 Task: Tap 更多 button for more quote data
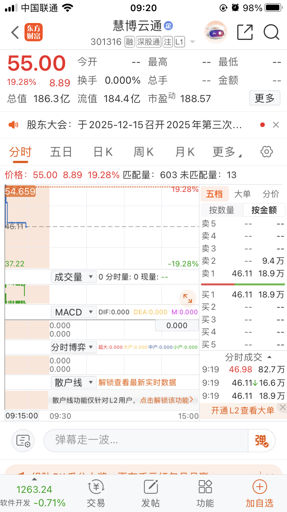point(265,98)
